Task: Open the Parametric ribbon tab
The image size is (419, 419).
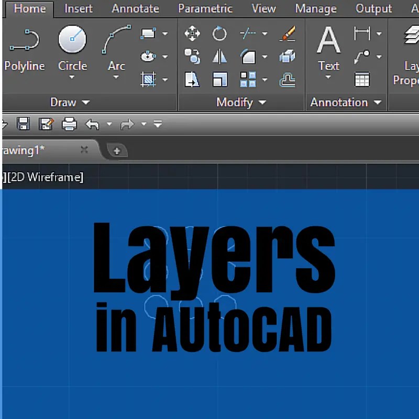Action: click(205, 9)
